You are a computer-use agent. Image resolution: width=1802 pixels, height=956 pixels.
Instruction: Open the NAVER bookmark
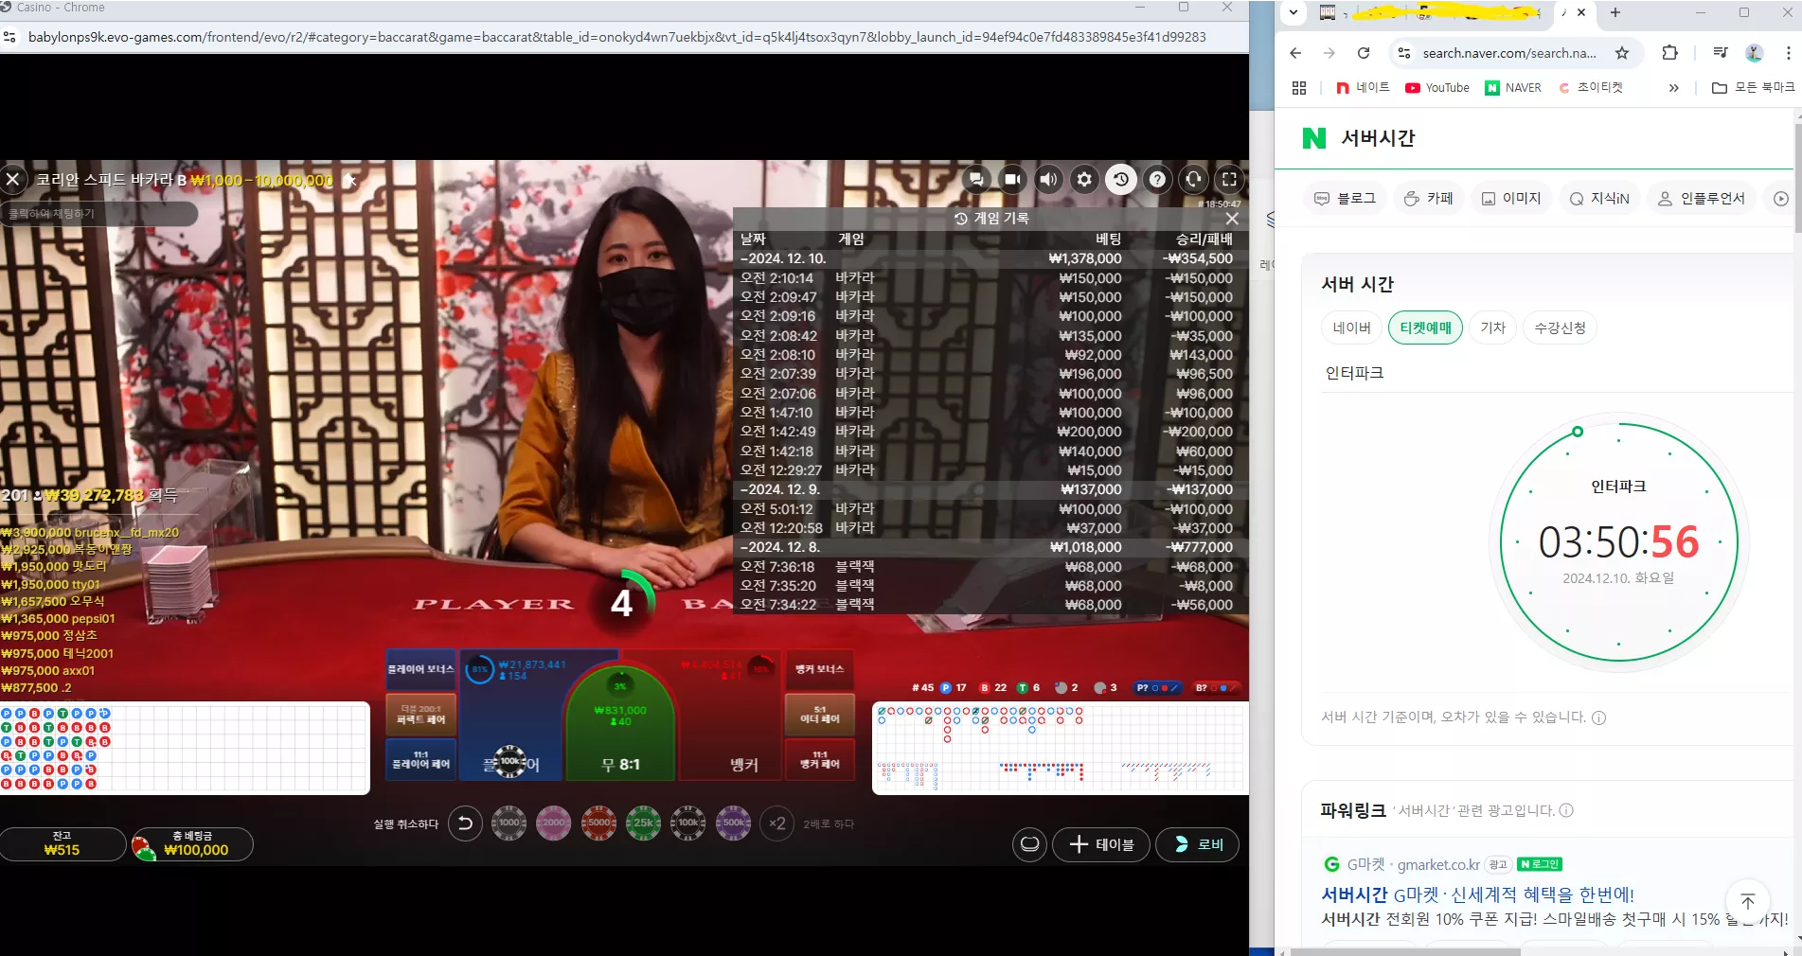pos(1513,88)
